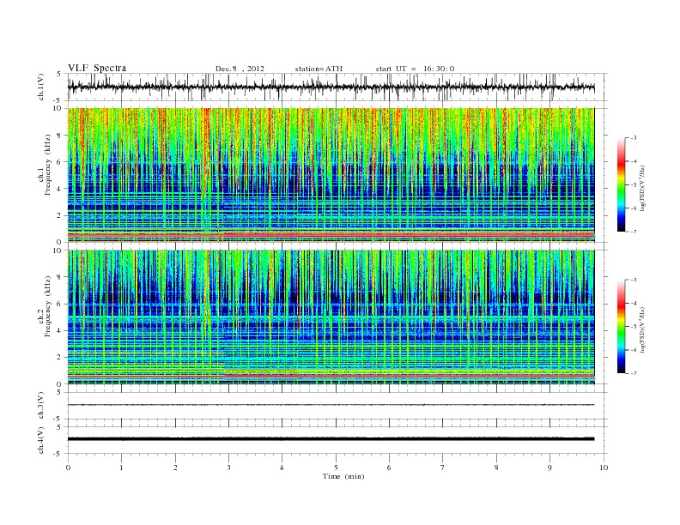This screenshot has height=525, width=680.
Task: Click the ch.2 colorbar "log(PSD)(V²/Hz)" label
Action: 643,329
